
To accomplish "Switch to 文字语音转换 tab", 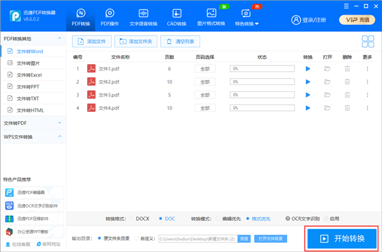I will [x=143, y=18].
